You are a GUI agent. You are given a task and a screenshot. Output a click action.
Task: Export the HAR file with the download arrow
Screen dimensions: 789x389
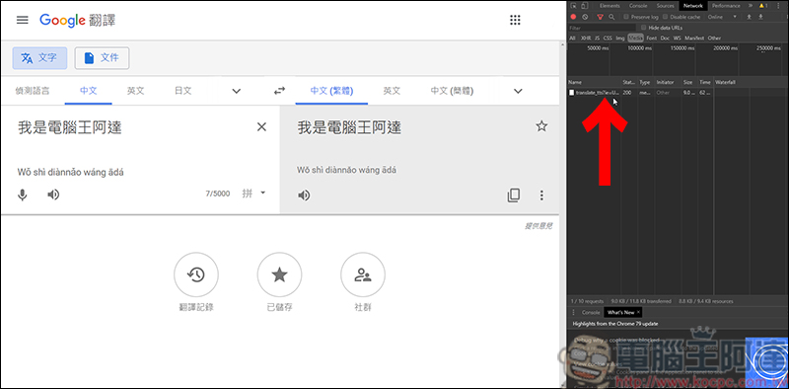tap(760, 17)
